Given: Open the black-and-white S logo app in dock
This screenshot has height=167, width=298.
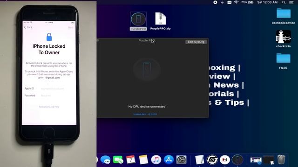Looking at the screenshot, I should 212,160.
